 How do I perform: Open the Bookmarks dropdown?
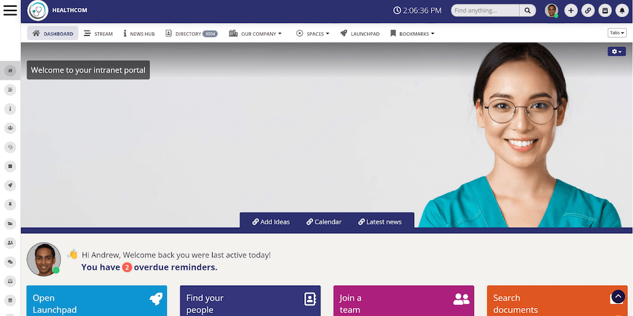click(412, 33)
